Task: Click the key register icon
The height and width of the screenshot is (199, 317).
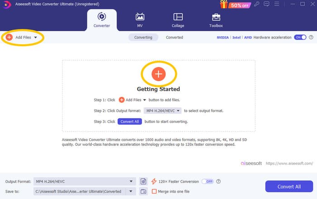Action: pos(257,4)
